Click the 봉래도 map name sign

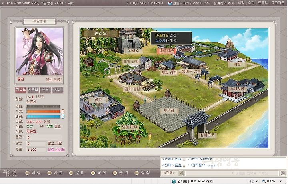[x=101, y=34]
